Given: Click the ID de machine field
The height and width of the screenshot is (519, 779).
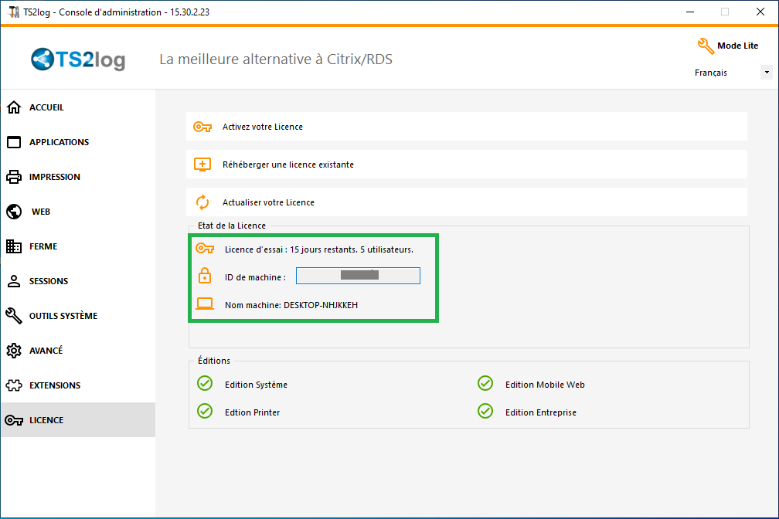Looking at the screenshot, I should 359,276.
